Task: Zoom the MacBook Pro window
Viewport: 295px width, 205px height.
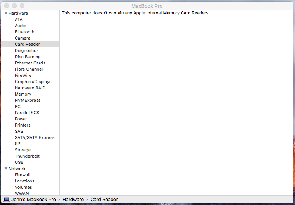Action: click(x=22, y=6)
